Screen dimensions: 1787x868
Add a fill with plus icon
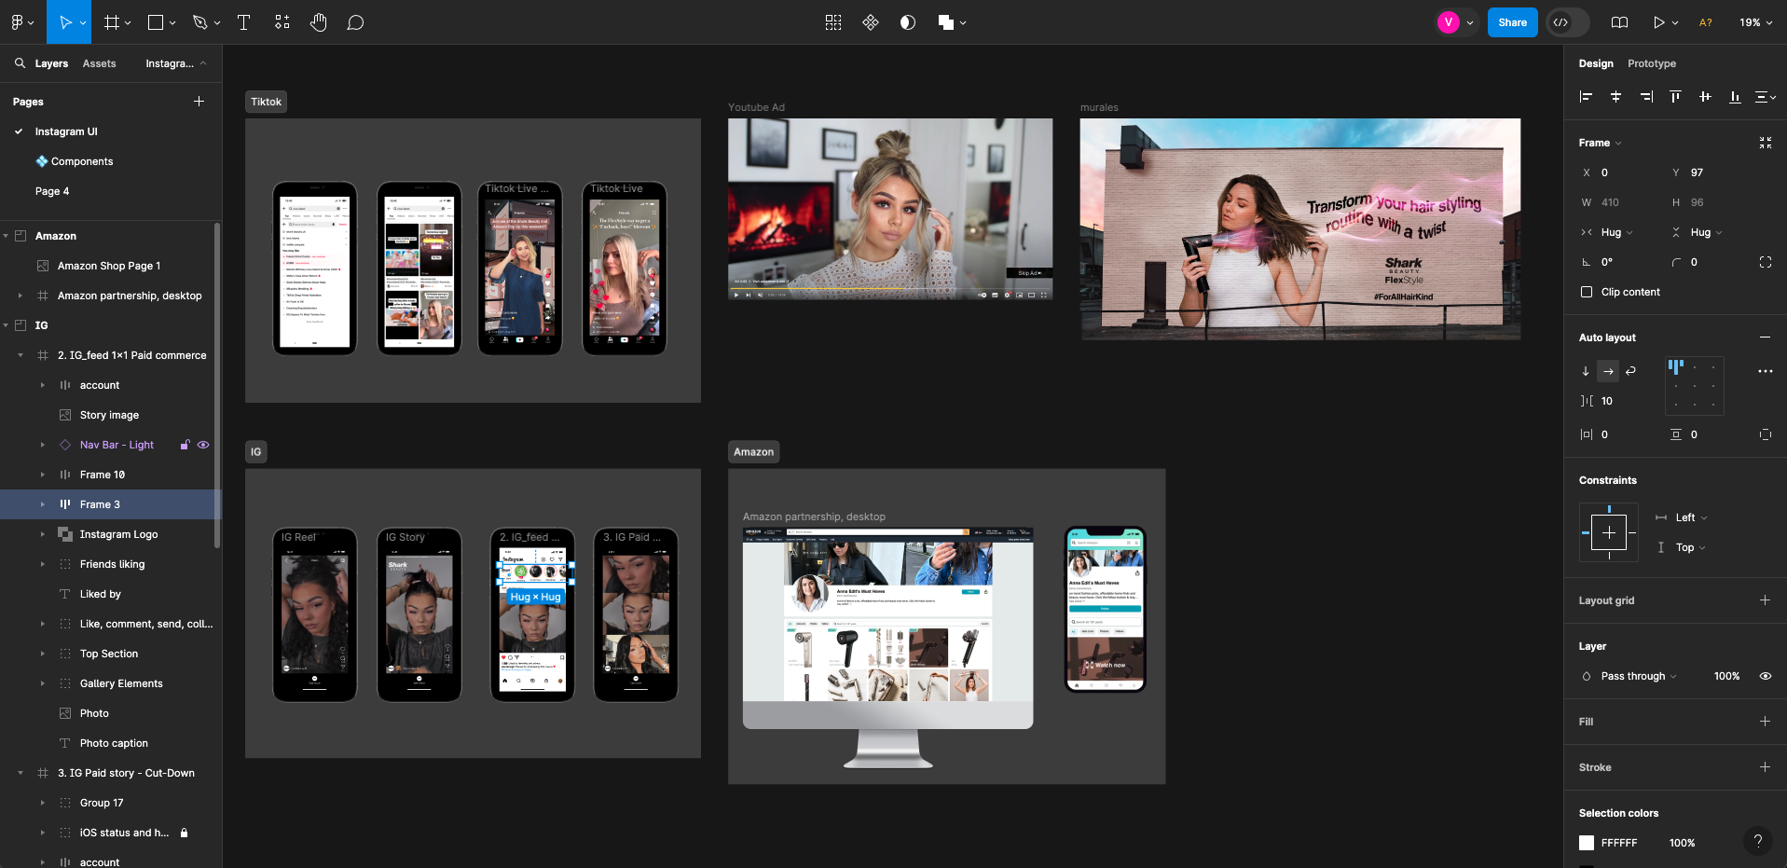click(1765, 721)
